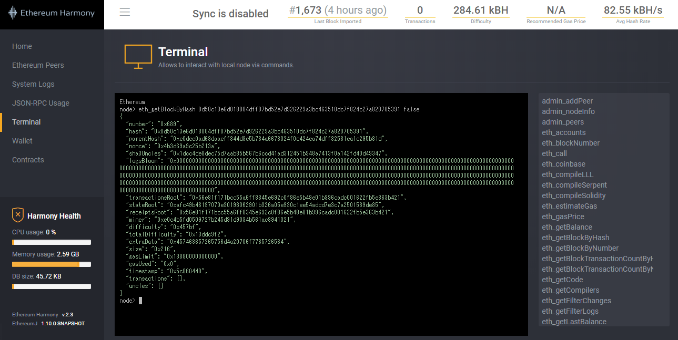Open the Contracts page
Viewport: 678px width, 340px height.
click(28, 160)
